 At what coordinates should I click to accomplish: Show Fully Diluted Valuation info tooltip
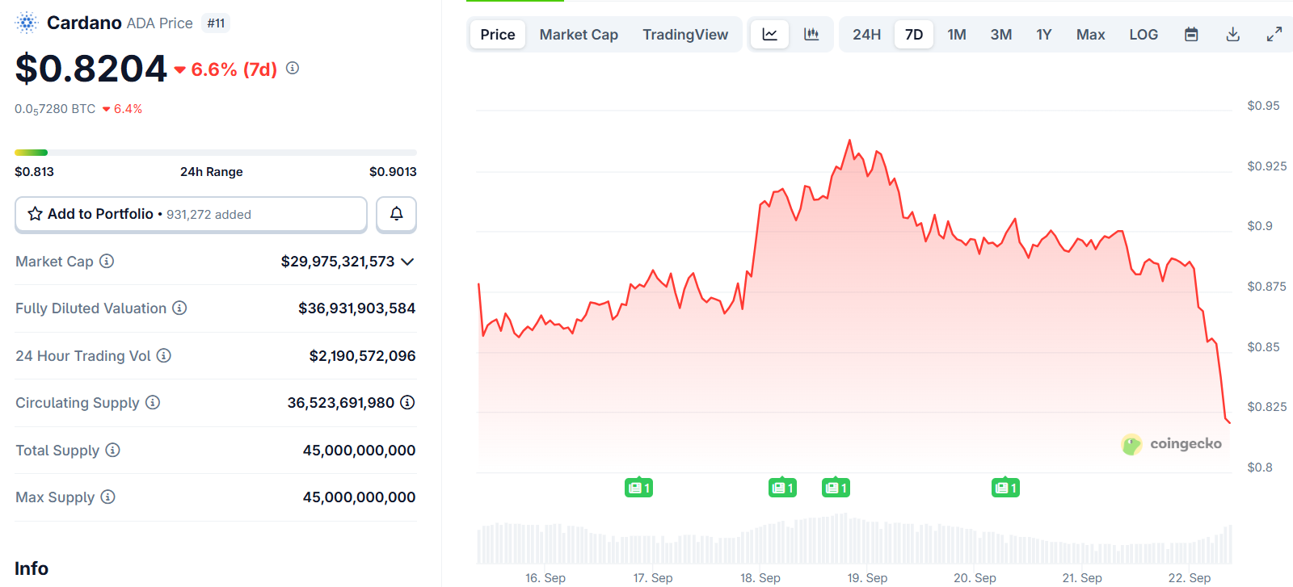179,308
